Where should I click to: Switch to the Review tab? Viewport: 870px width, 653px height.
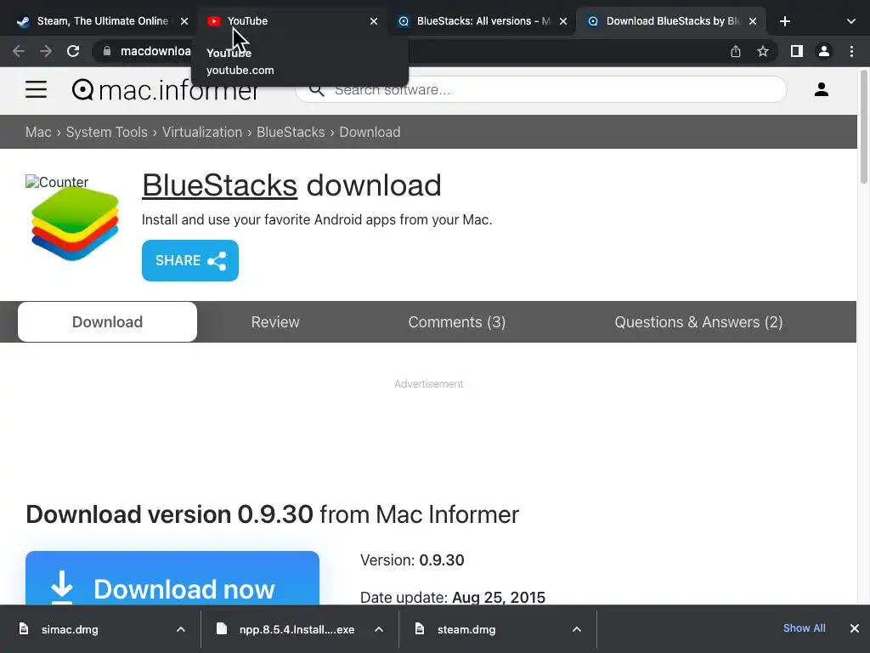275,322
